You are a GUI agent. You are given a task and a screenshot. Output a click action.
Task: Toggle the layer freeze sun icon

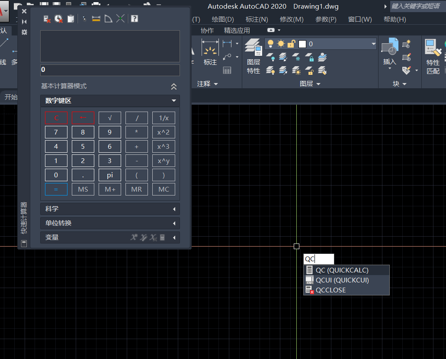[281, 44]
